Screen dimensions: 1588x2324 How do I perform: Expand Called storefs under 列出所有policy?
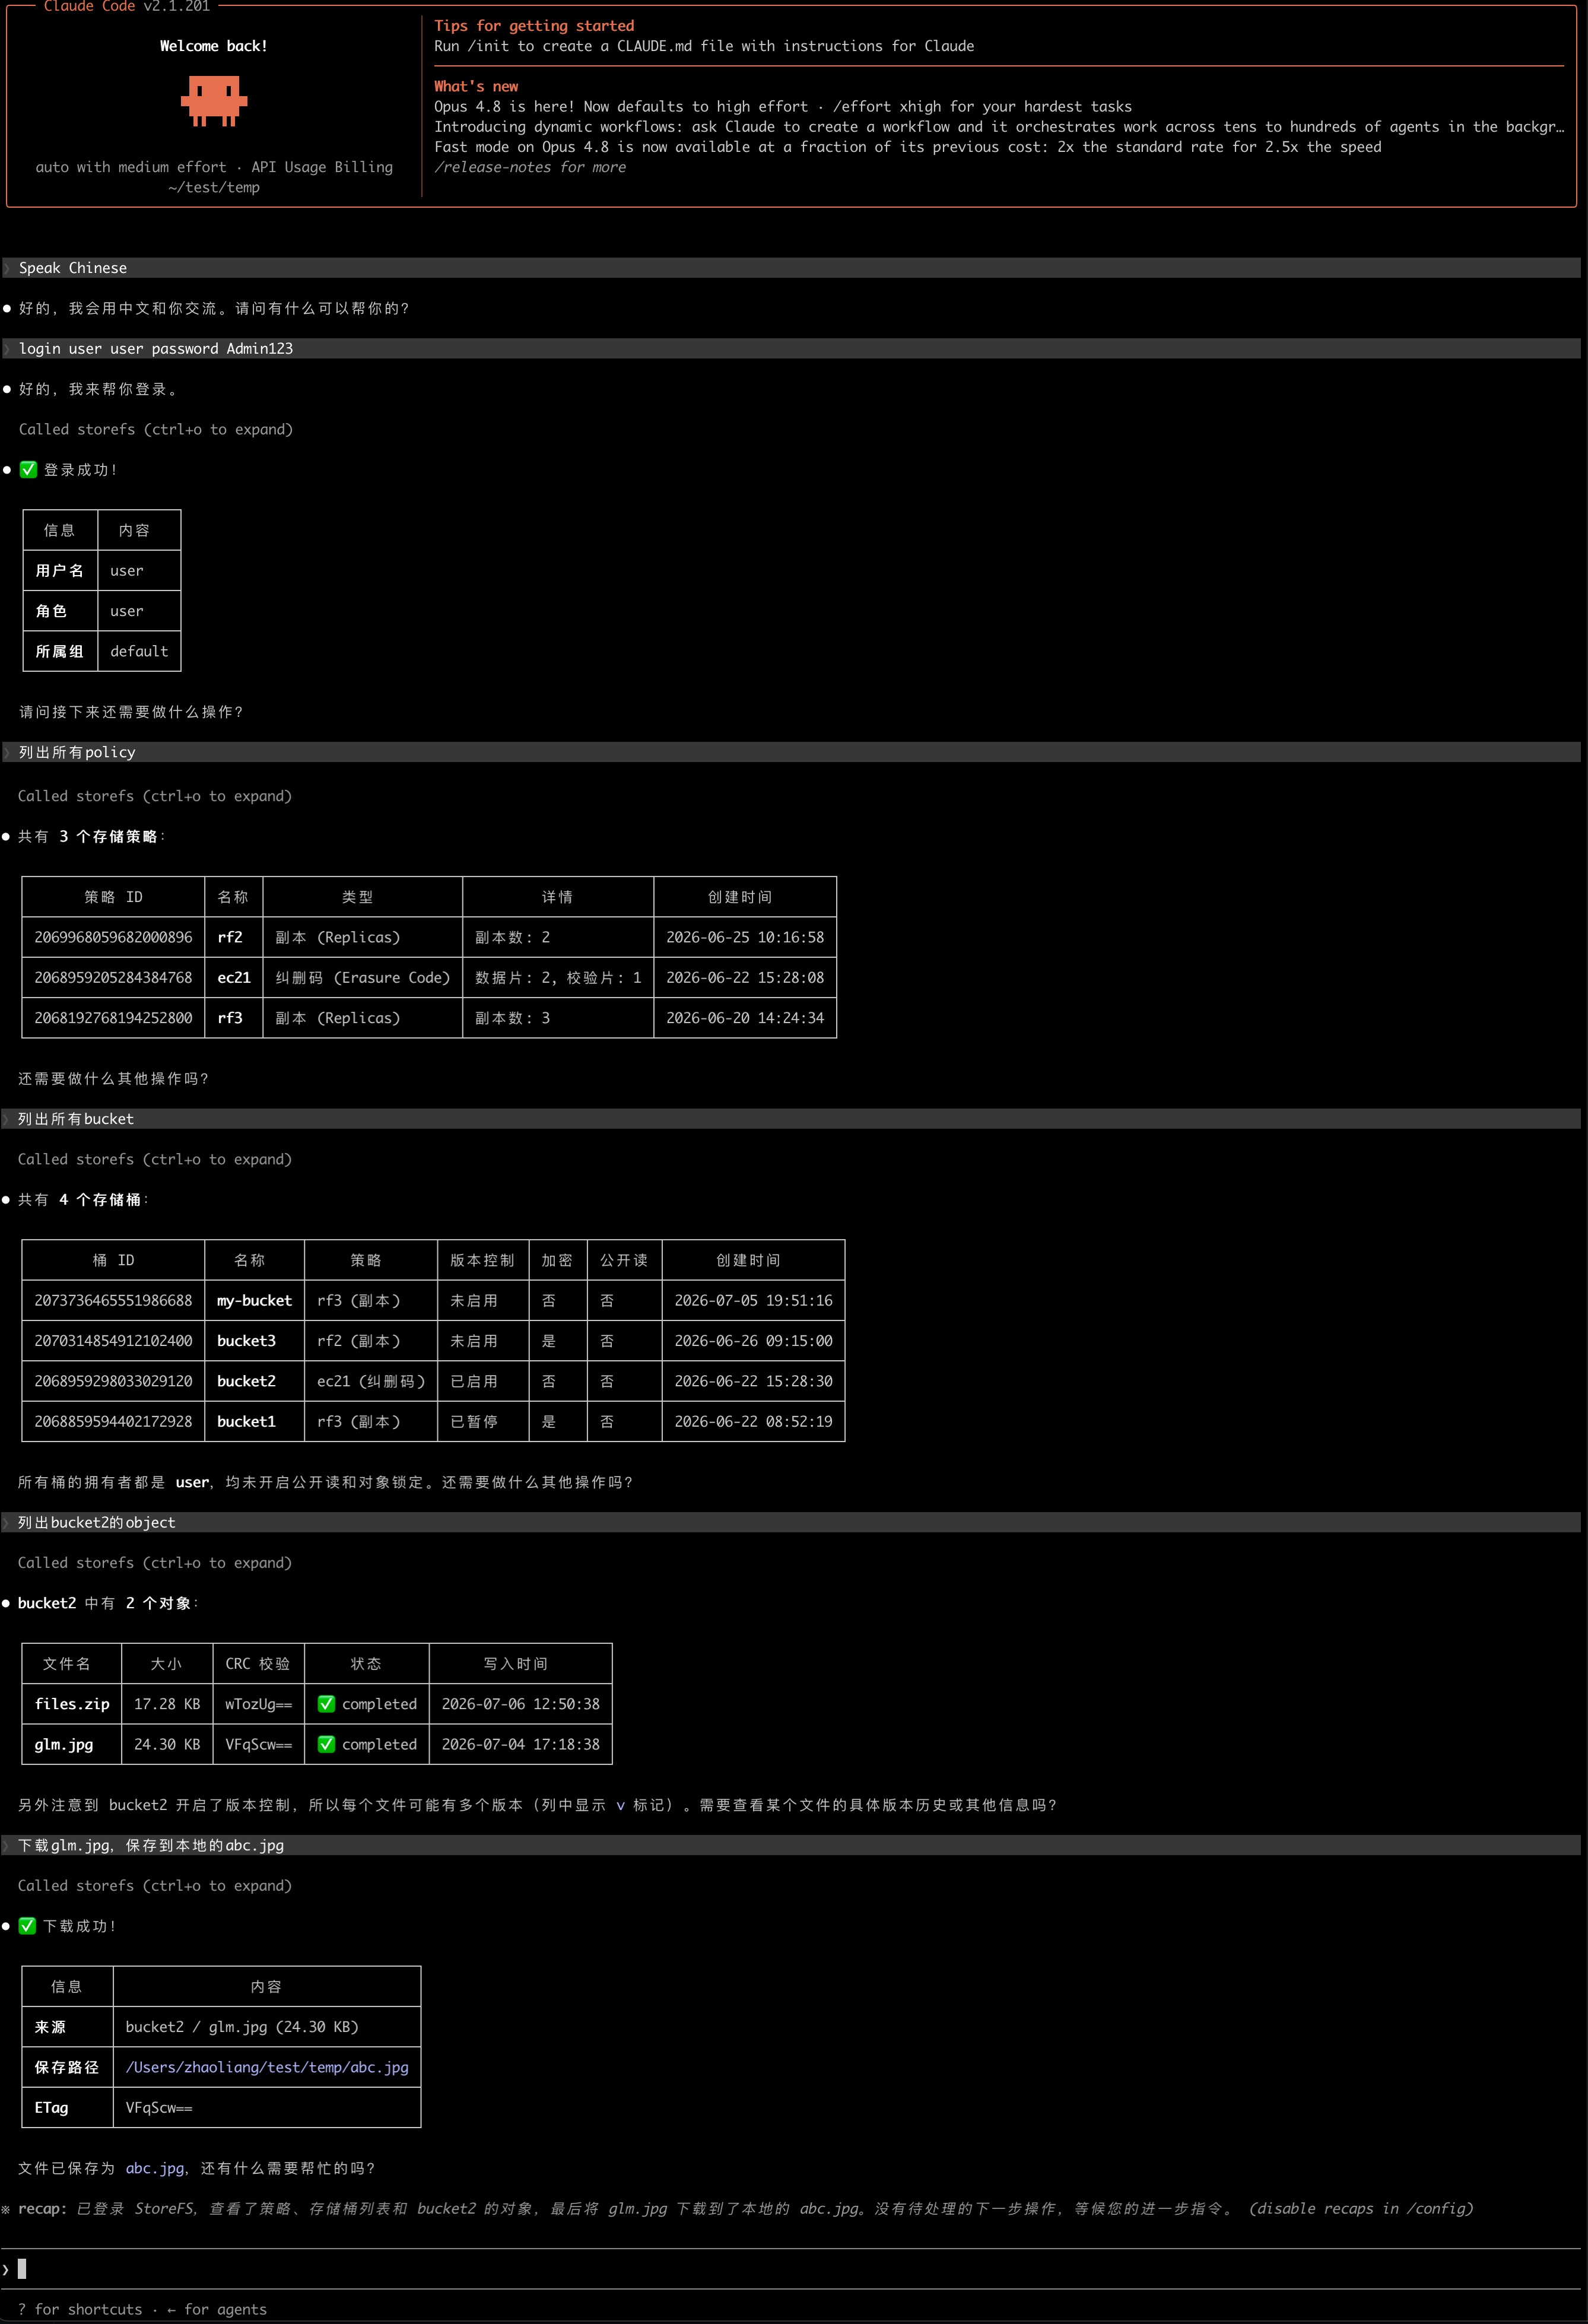(x=155, y=796)
